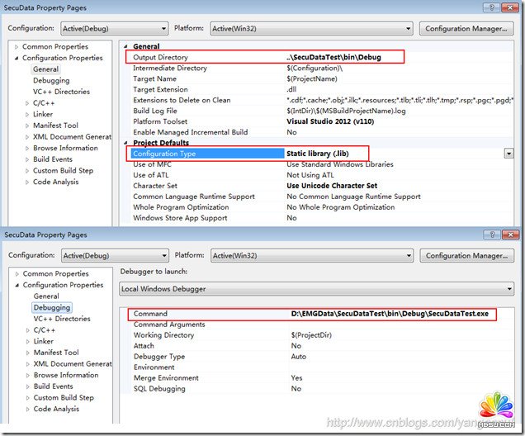Viewport: 525px width, 436px height.
Task: Expand the Common Properties node in the top tree
Action: tap(17, 47)
